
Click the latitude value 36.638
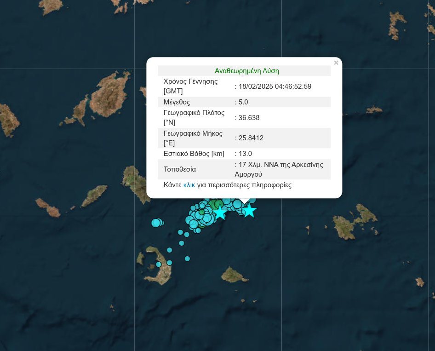click(247, 118)
